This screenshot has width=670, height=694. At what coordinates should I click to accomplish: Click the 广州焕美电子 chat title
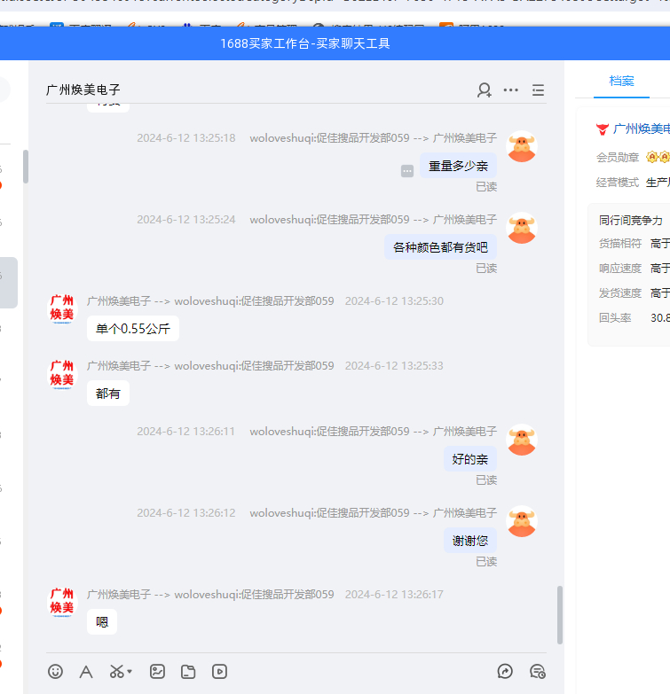(83, 90)
